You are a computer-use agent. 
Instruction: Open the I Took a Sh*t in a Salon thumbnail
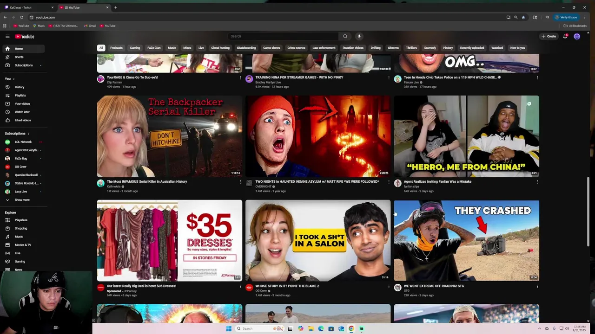[x=318, y=241]
